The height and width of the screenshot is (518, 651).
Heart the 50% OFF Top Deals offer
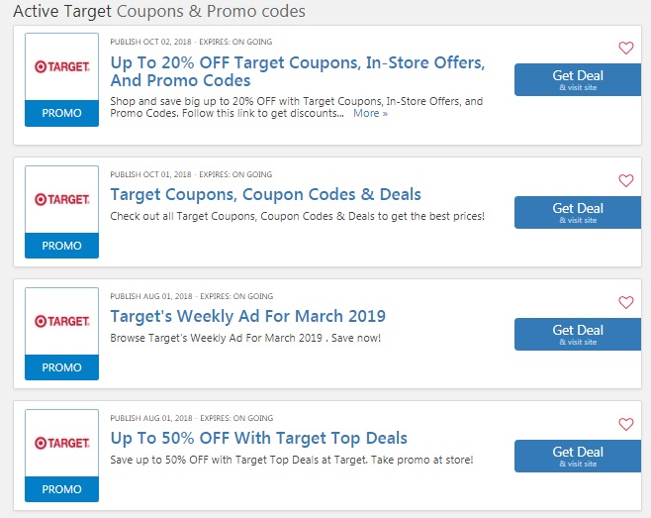pos(625,424)
